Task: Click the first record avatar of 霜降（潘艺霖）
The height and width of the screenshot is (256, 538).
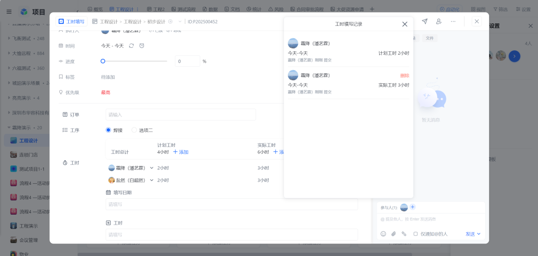Action: (x=293, y=43)
